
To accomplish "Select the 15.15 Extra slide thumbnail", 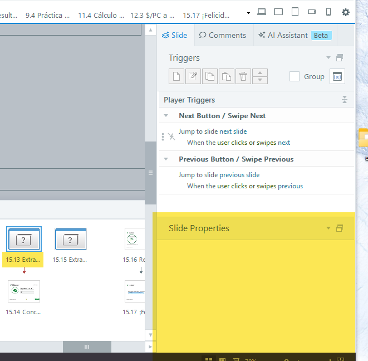I will [71, 240].
